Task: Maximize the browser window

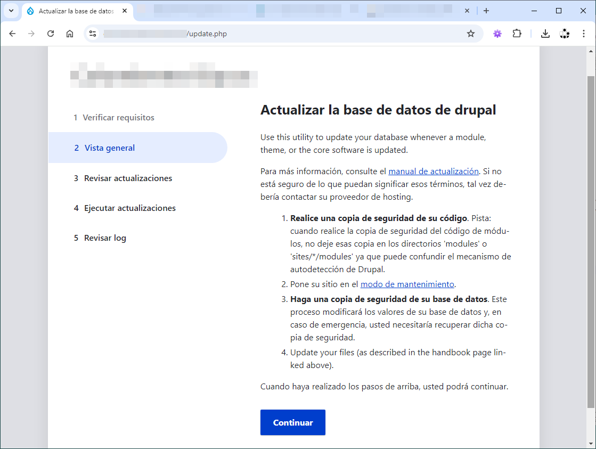Action: (x=559, y=11)
